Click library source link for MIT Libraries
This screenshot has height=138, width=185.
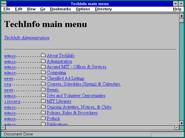pos(12,101)
